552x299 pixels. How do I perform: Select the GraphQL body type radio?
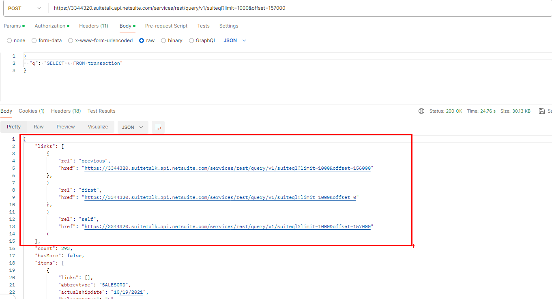[x=191, y=41]
